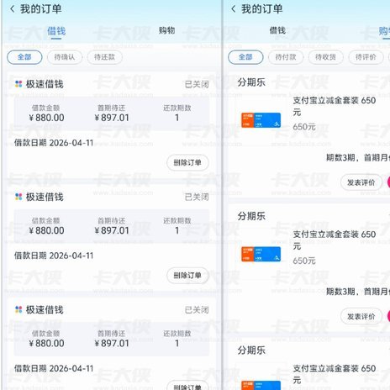Screen dimensions: 390x390
Task: Click the 极速借钱 logo icon in the third loan card
Action: click(x=18, y=309)
